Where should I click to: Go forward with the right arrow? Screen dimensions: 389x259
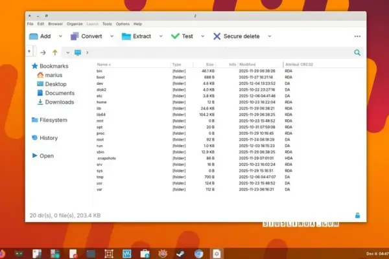tap(43, 52)
